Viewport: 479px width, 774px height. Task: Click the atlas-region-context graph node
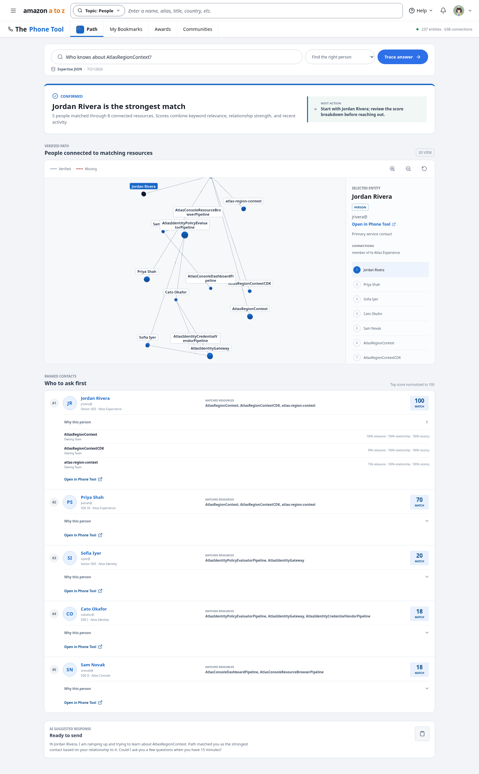[243, 209]
